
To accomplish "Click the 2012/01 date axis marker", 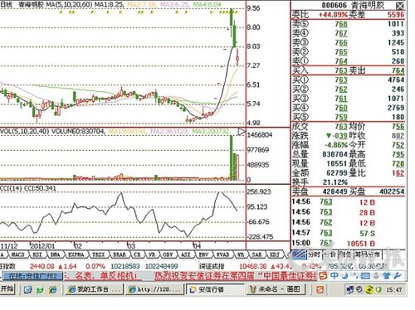I will pos(42,246).
